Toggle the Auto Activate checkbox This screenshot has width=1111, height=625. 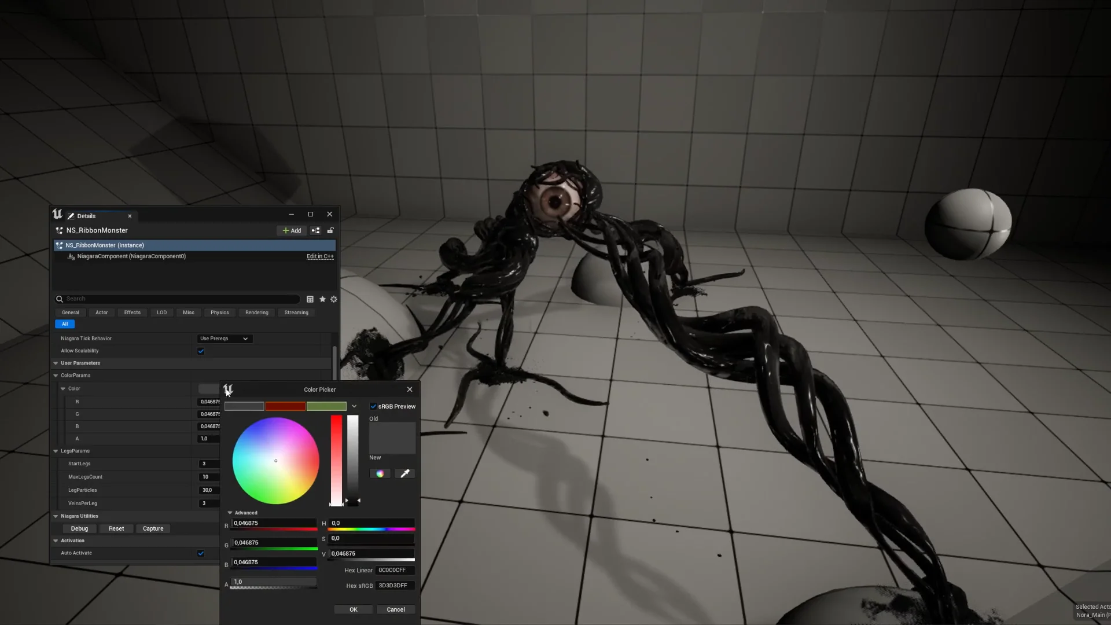click(201, 553)
